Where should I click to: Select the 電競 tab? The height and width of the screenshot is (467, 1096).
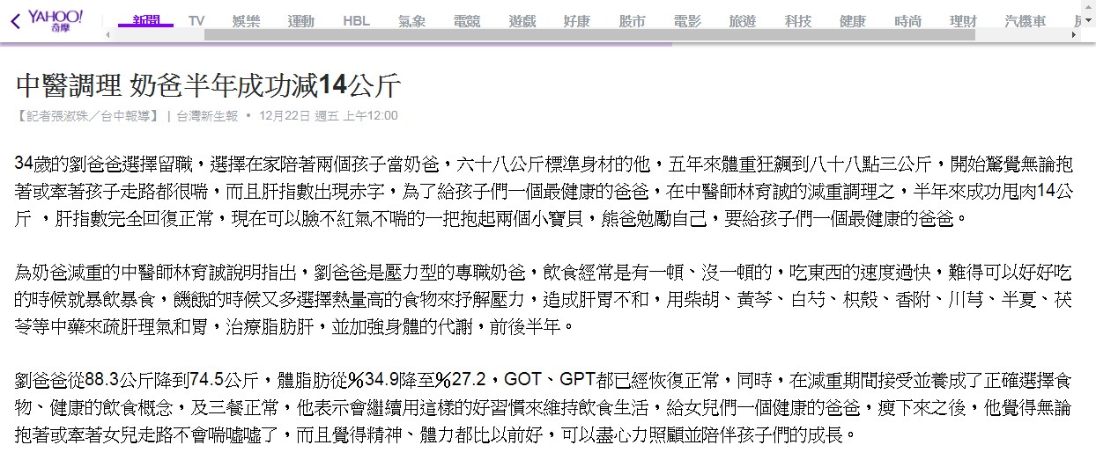point(467,21)
